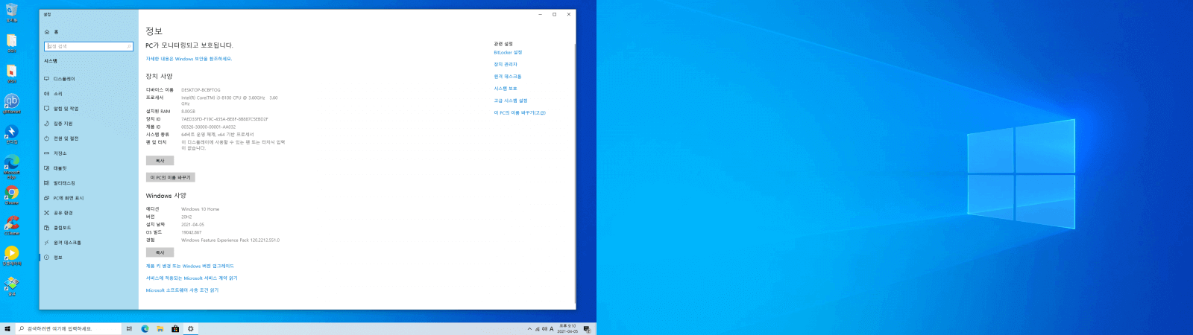Viewport: 1193px width, 335px height.
Task: Open the 전원 및 절전 power icon
Action: [47, 138]
